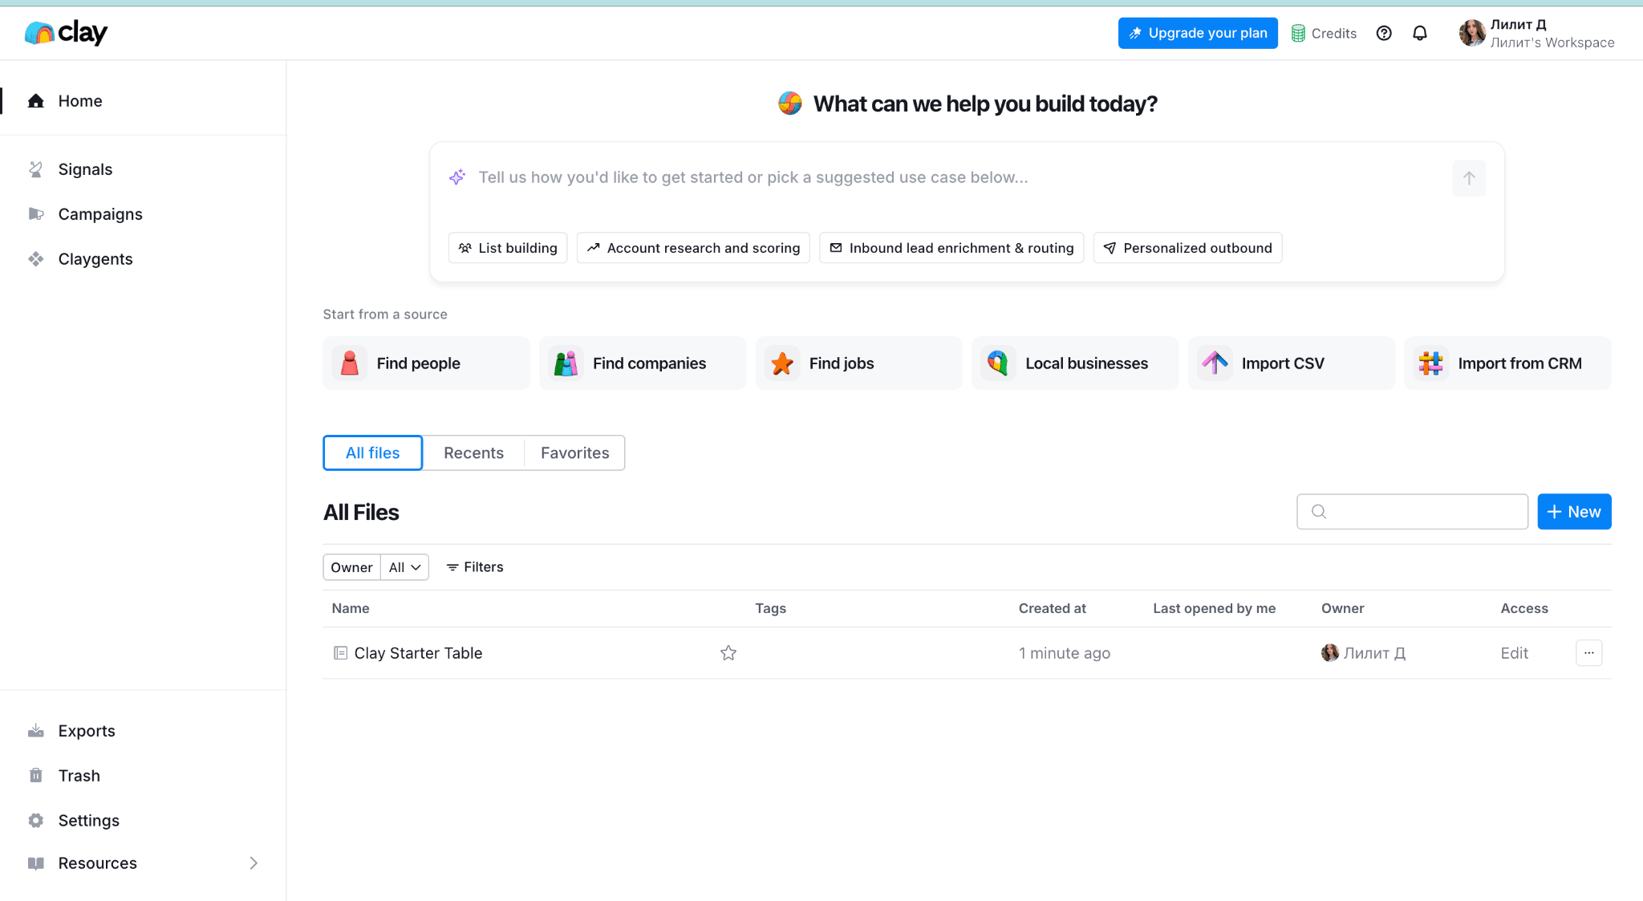Switch to the Favorites tab
1643x901 pixels.
click(574, 453)
